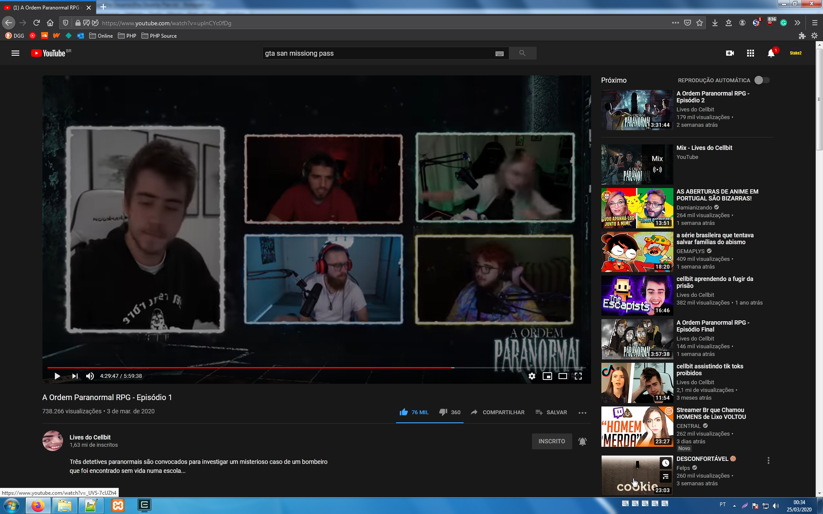Open the YouTube hamburger guide menu
The width and height of the screenshot is (823, 514).
(15, 53)
